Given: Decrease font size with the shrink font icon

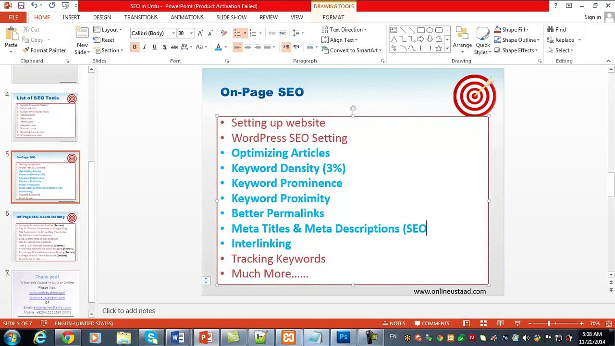Looking at the screenshot, I should [x=210, y=33].
